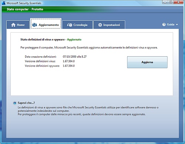Click the globe download icon on Aggiornamento

coord(34,25)
